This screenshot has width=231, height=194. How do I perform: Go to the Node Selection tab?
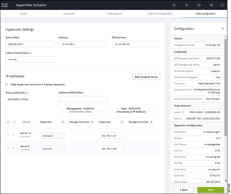point(115,14)
